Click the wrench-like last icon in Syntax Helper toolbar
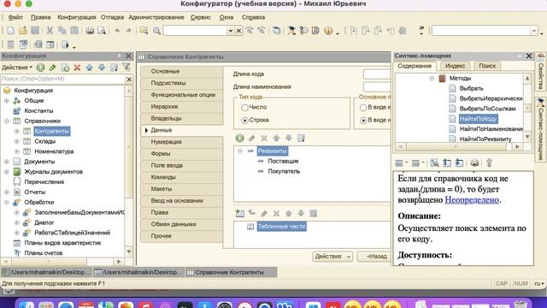 coord(489,163)
